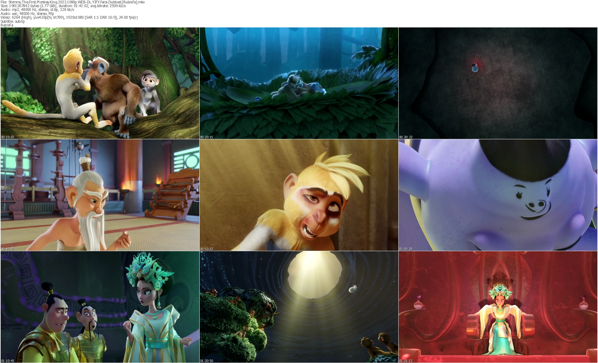Click the 01:31:12 timestamp label
The width and height of the screenshot is (598, 363).
406,361
